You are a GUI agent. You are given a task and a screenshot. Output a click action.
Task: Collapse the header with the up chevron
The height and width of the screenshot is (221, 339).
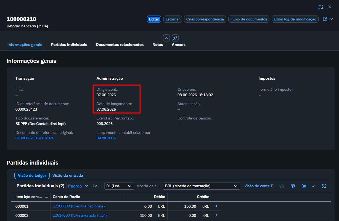point(166,38)
